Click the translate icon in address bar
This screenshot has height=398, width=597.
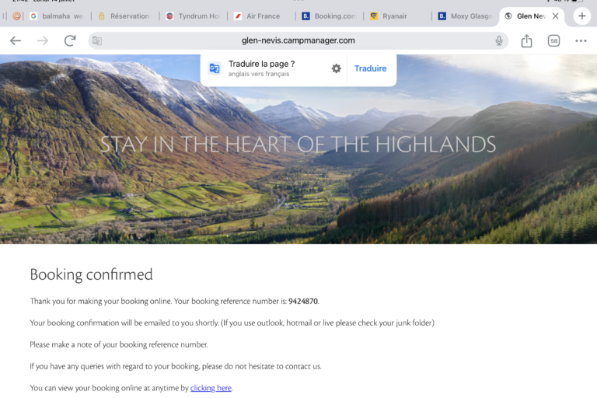97,40
